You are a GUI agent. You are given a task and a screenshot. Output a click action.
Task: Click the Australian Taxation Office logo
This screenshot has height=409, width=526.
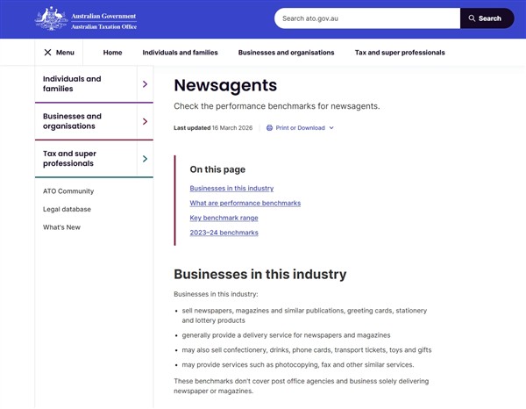[86, 18]
